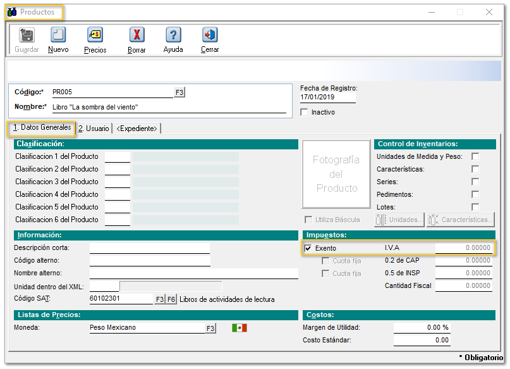This screenshot has width=510, height=369.
Task: Open the <Expediente> tab
Action: (137, 128)
